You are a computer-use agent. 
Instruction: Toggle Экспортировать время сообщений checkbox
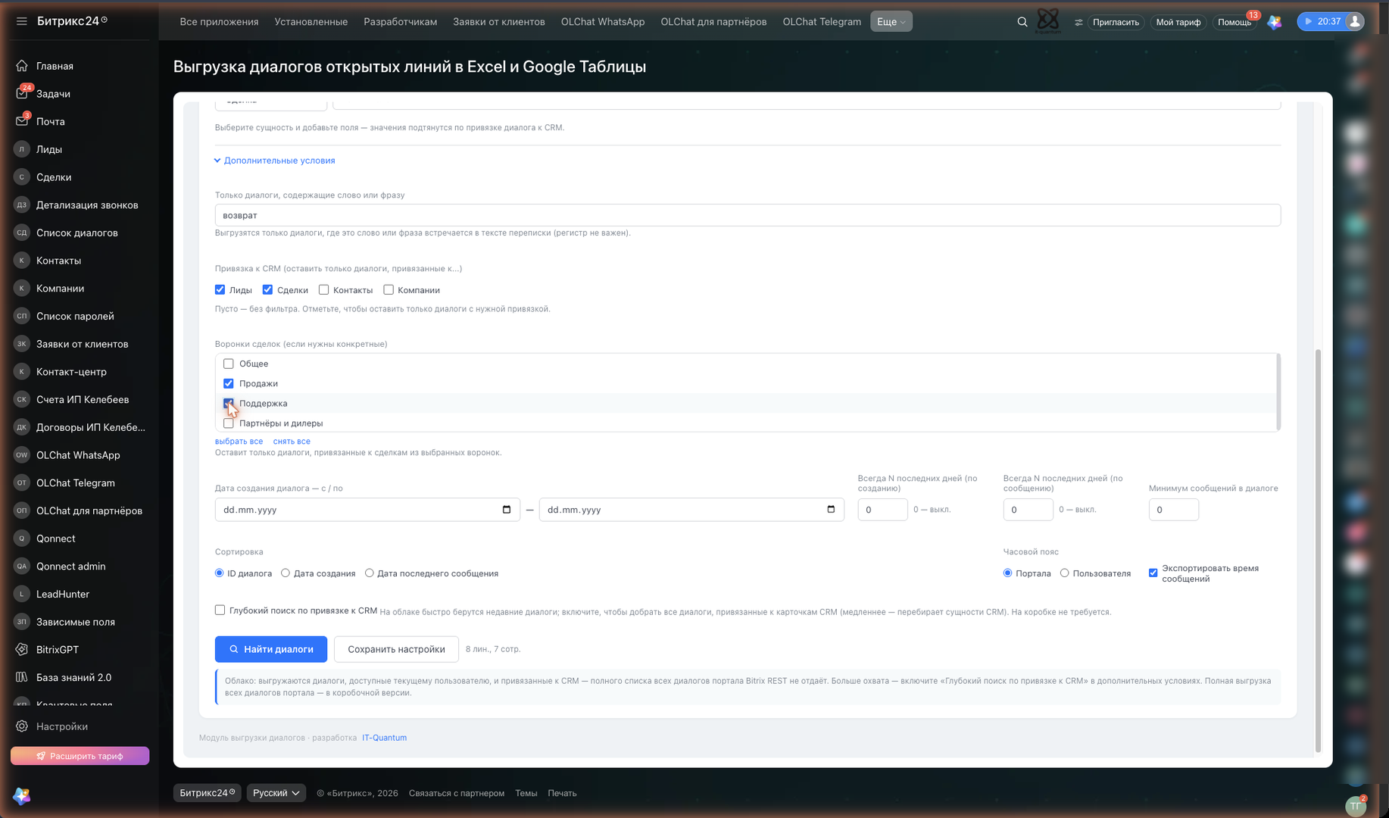1153,573
